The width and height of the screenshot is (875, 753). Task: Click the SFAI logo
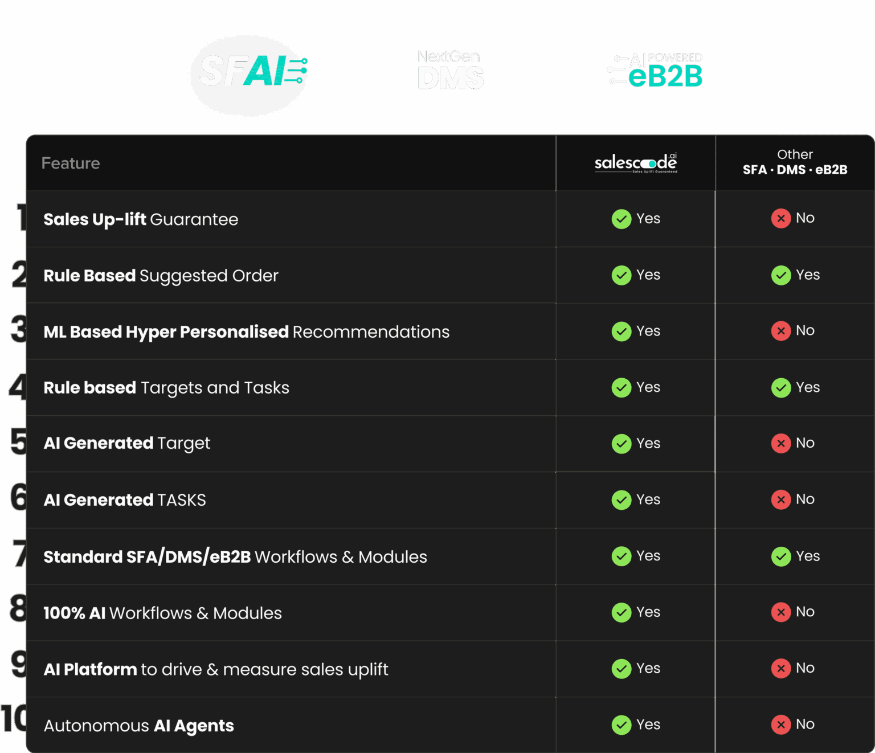click(250, 74)
